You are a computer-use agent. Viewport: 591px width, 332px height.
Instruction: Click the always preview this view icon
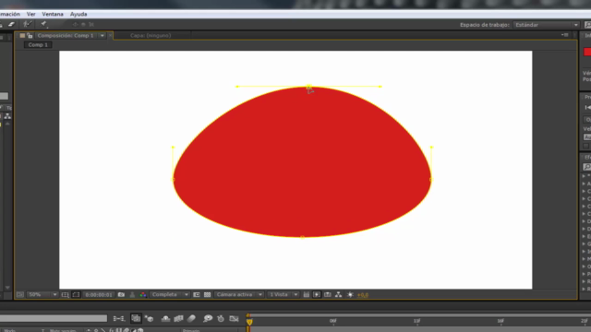[x=20, y=295]
